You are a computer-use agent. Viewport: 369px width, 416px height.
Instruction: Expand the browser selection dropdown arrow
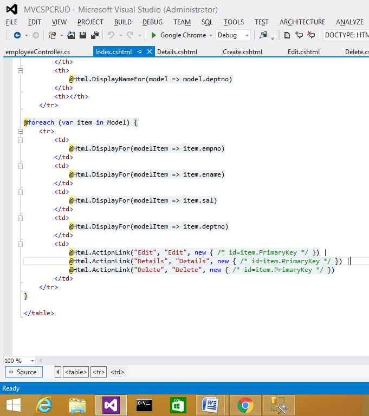click(210, 35)
